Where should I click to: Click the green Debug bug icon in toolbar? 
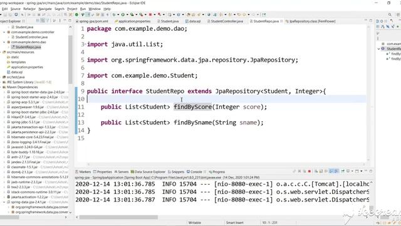click(x=114, y=14)
